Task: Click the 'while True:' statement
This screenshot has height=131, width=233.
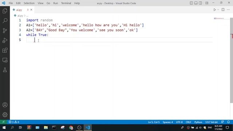Action: [37, 35]
